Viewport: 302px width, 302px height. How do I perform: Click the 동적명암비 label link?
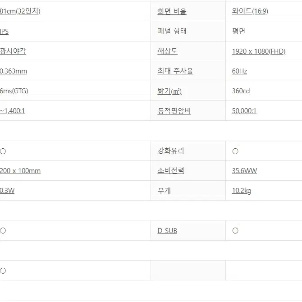coord(174,111)
